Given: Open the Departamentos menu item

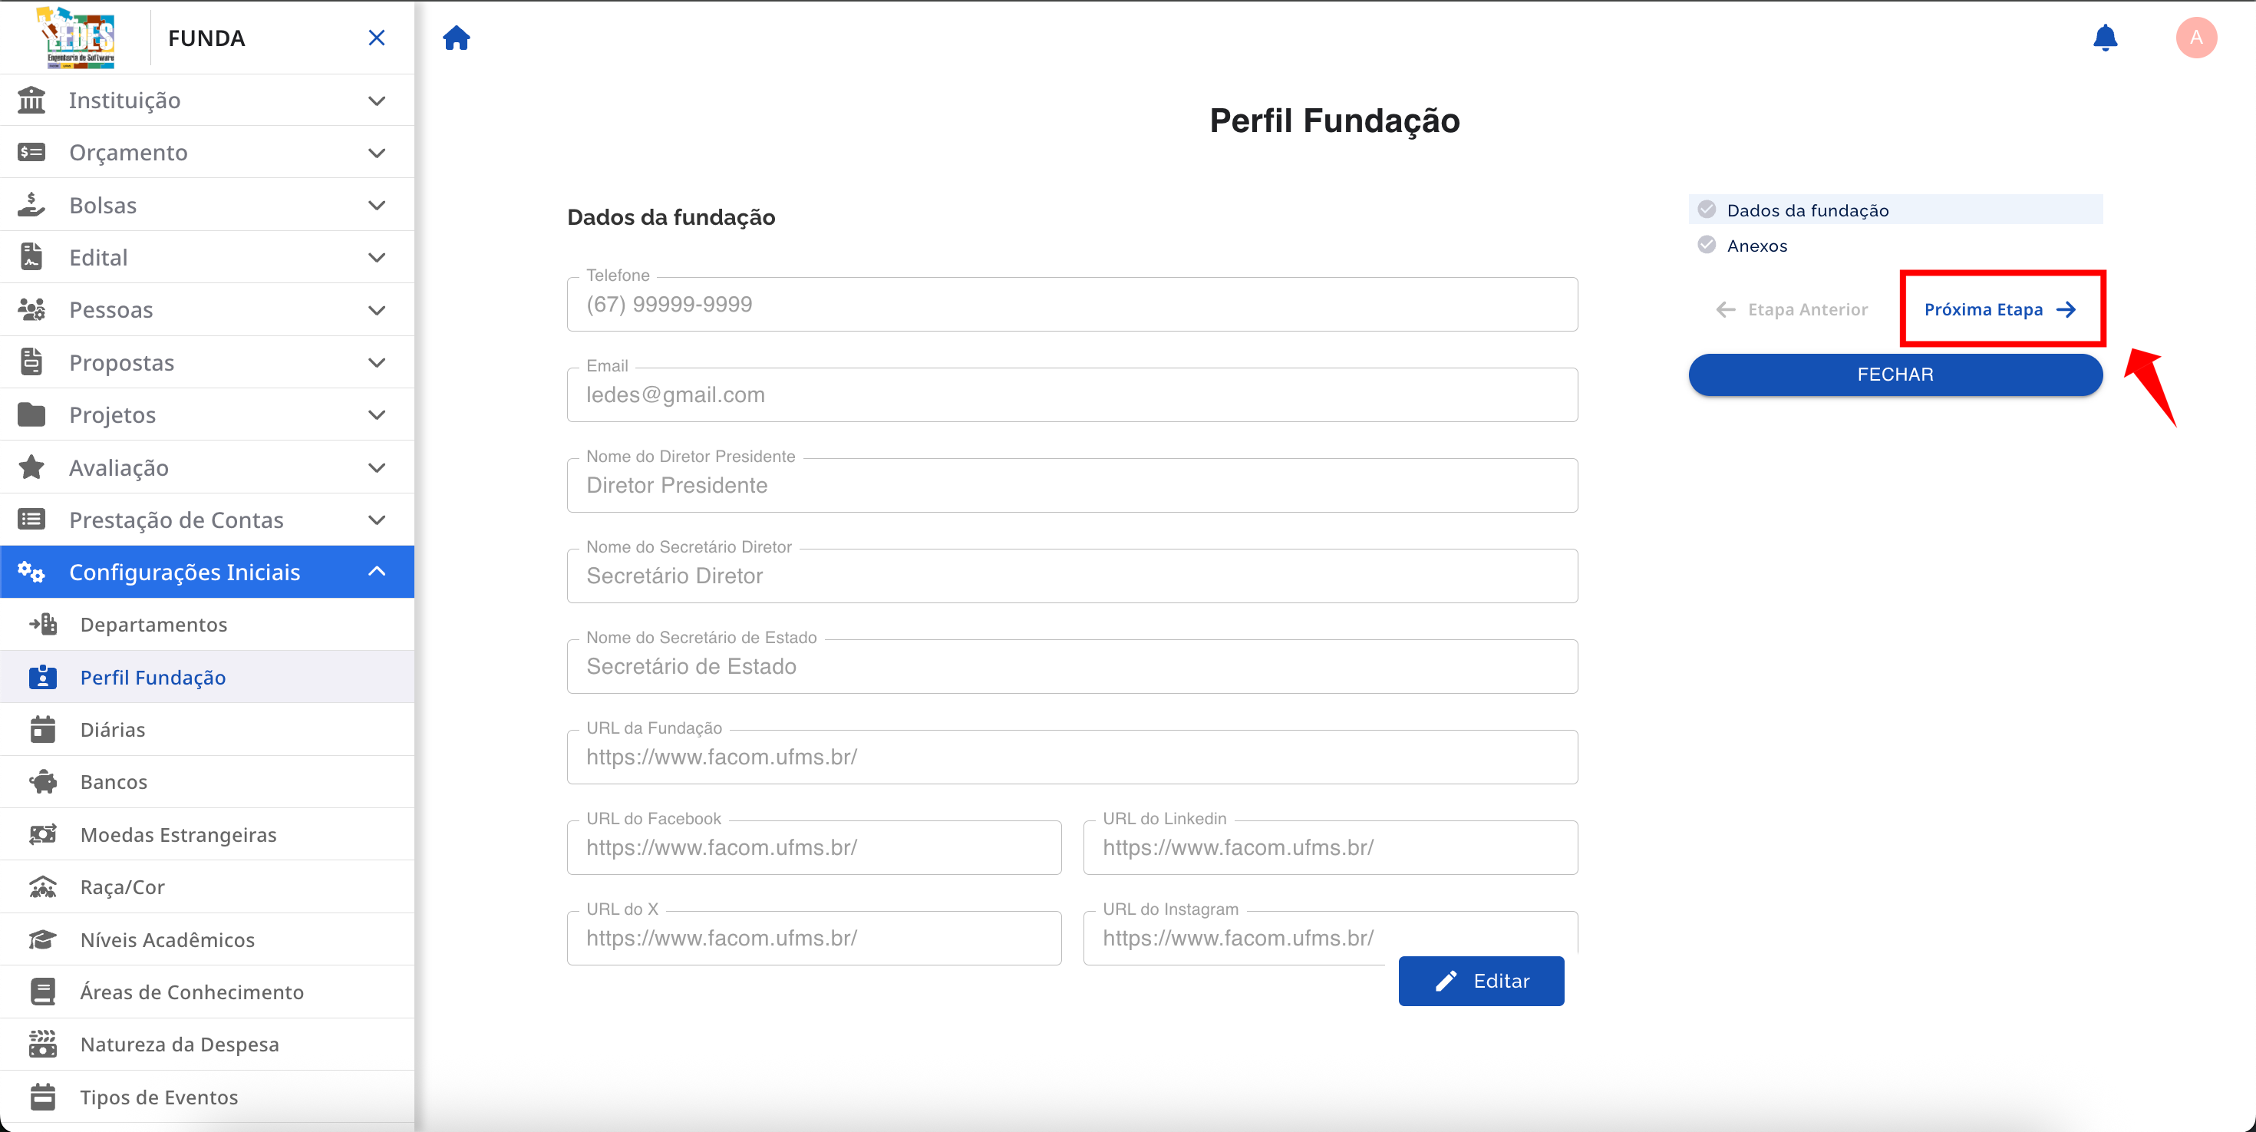Looking at the screenshot, I should coord(153,624).
